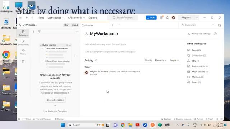Open Mock Servers (0) entry
Screen dimensions: 230x129
tap(198, 72)
